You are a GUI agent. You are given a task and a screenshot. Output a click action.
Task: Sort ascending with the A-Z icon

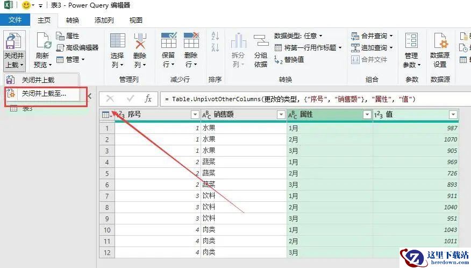pos(215,36)
